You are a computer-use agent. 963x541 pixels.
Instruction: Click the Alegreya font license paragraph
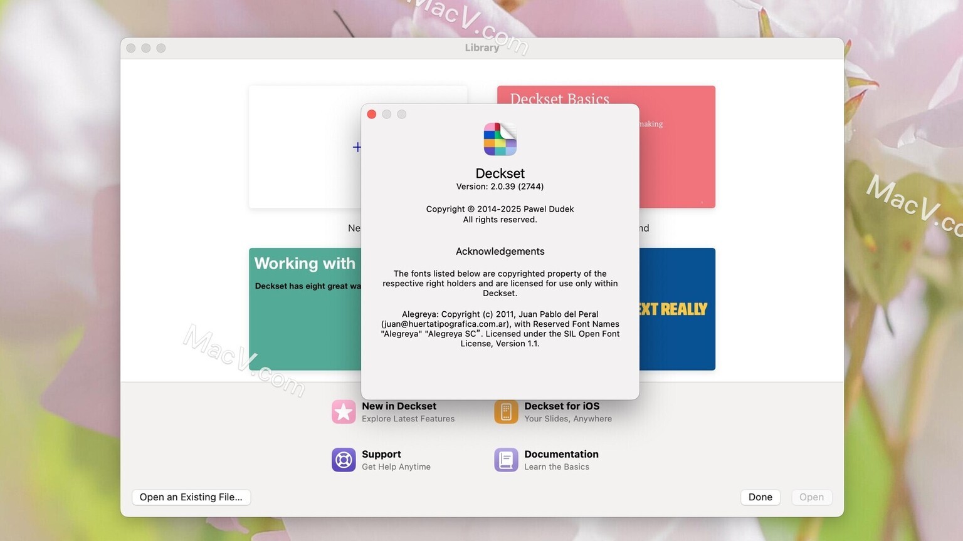tap(500, 329)
